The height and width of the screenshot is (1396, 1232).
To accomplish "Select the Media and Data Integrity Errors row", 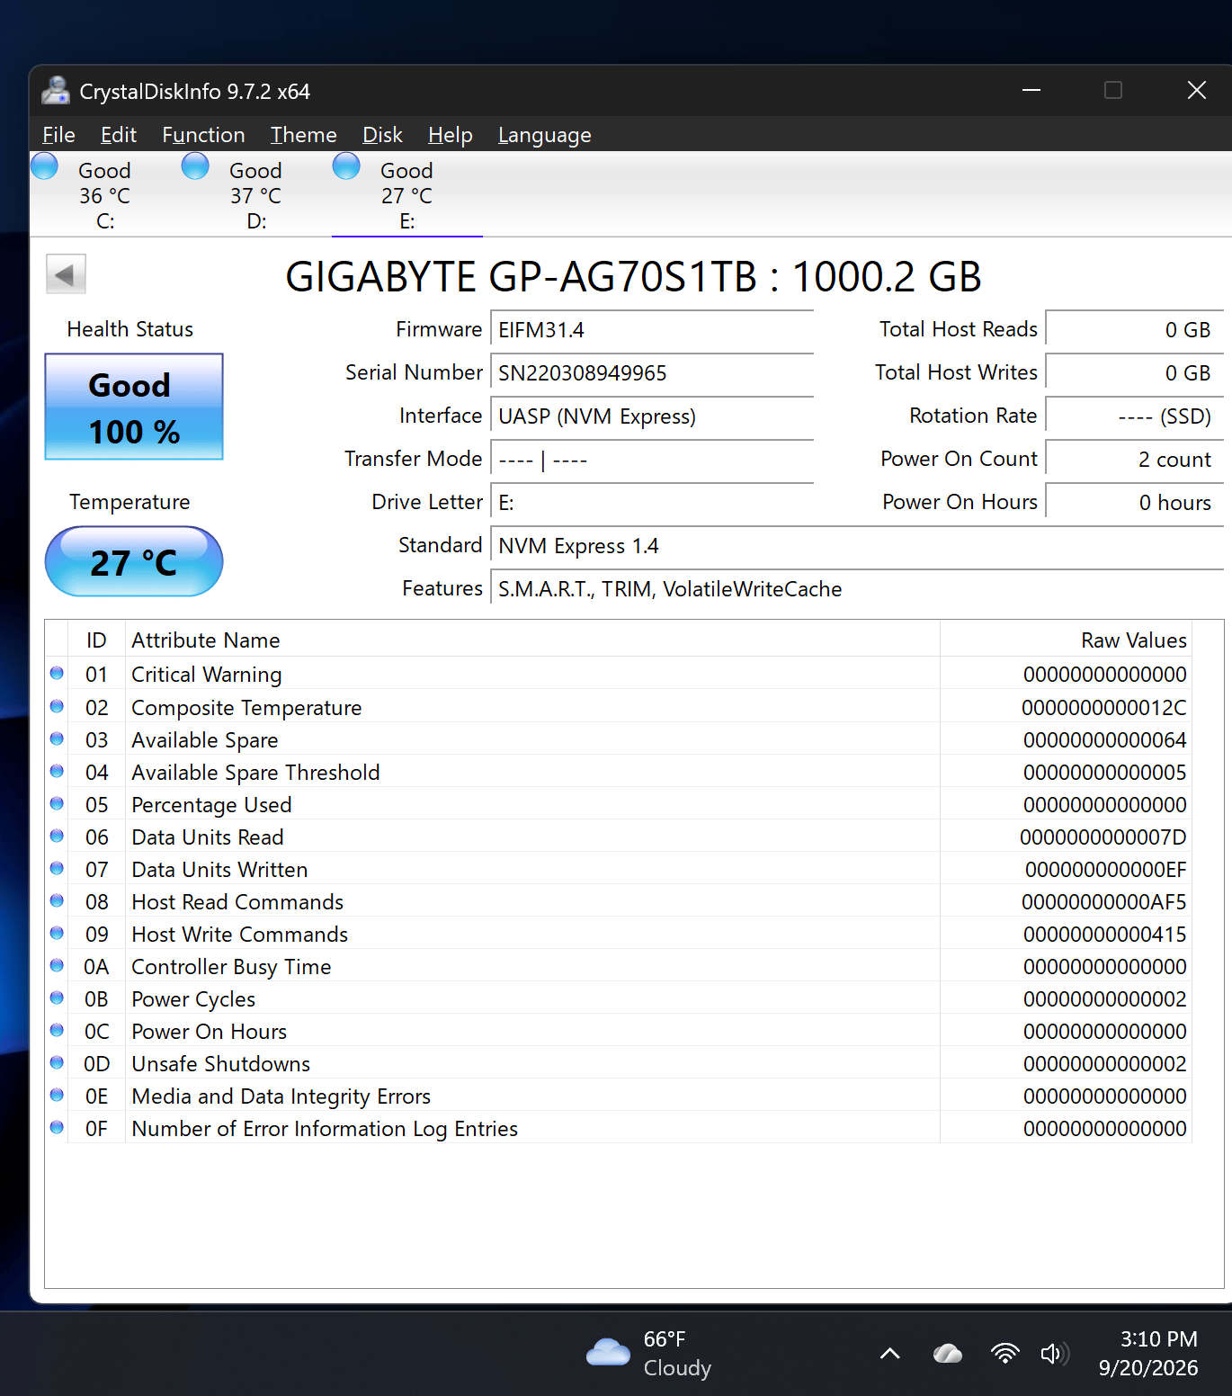I will pos(620,1096).
